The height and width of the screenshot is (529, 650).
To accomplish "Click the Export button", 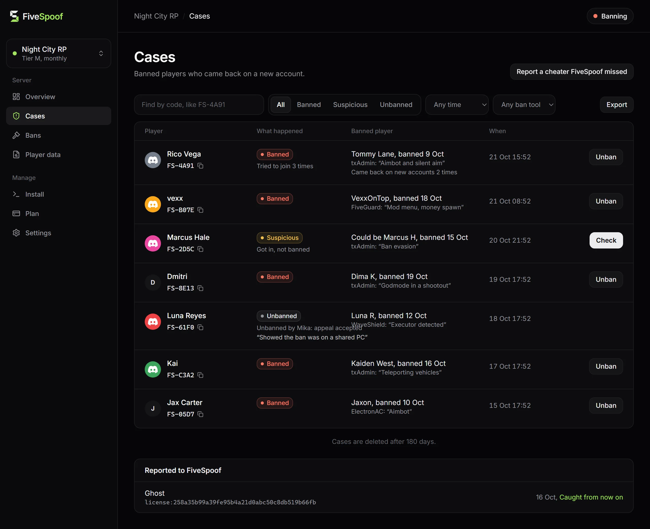I will (x=617, y=104).
